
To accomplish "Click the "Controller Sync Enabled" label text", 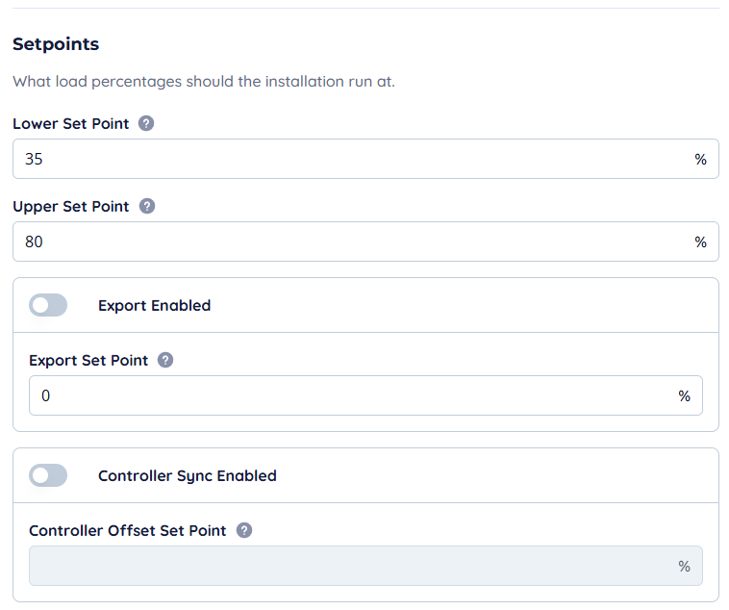I will point(188,475).
